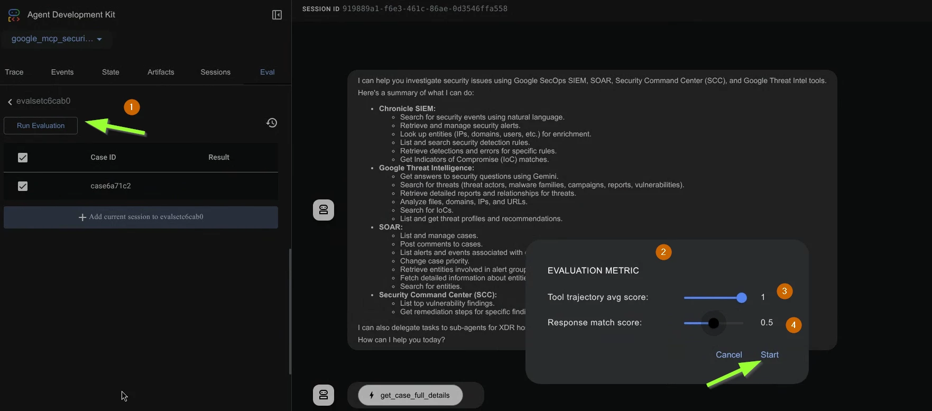Click the left panel vertical scrollbar

tap(290, 312)
